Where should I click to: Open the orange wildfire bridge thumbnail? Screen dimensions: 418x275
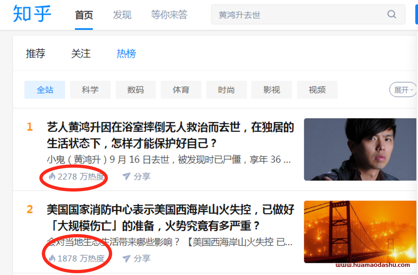coord(360,232)
